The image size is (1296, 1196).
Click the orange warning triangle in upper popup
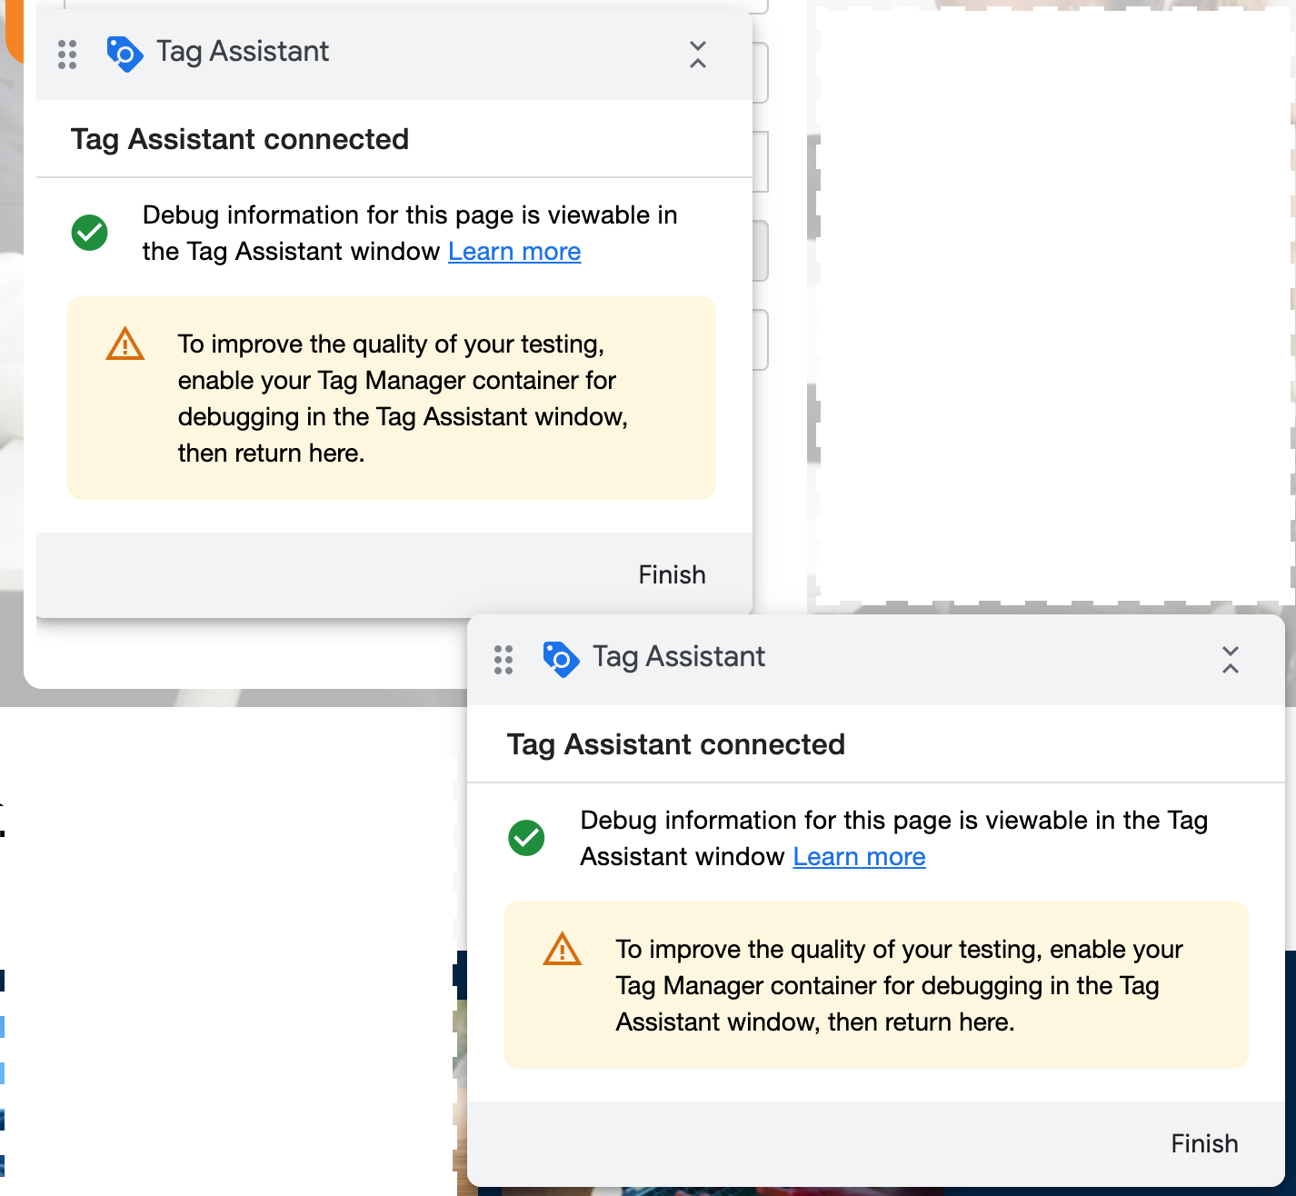[125, 345]
